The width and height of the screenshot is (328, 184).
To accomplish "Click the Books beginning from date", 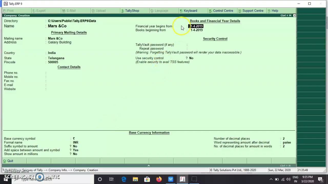I will 197,30.
